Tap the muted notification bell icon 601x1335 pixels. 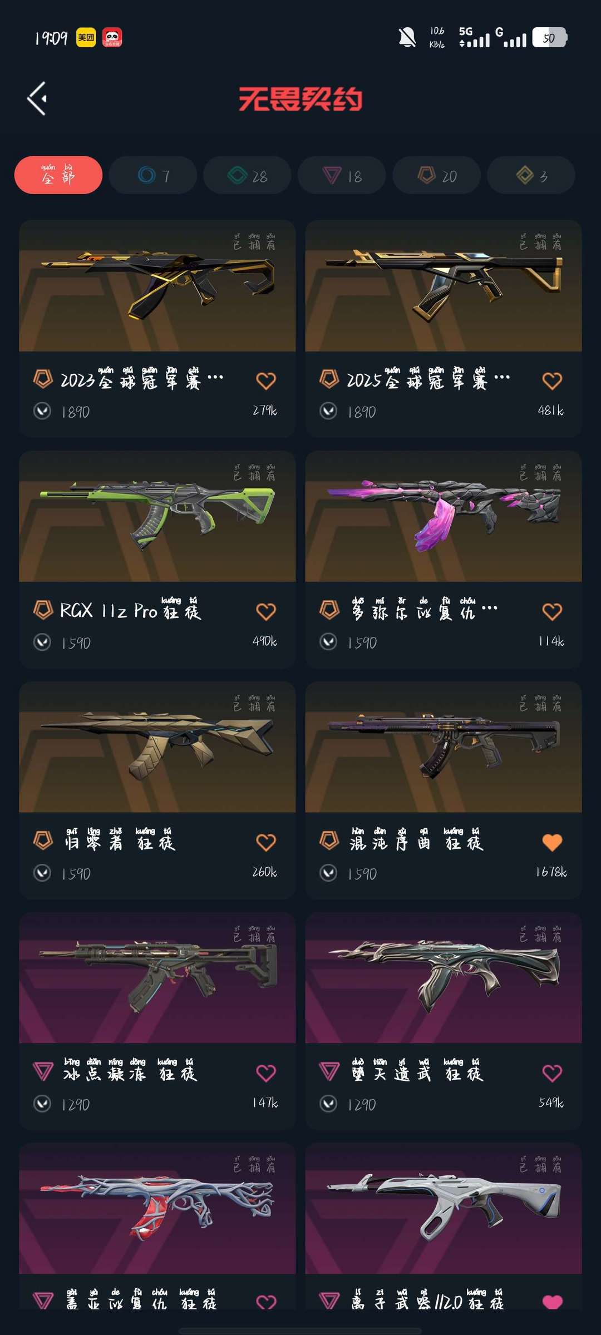pyautogui.click(x=407, y=38)
